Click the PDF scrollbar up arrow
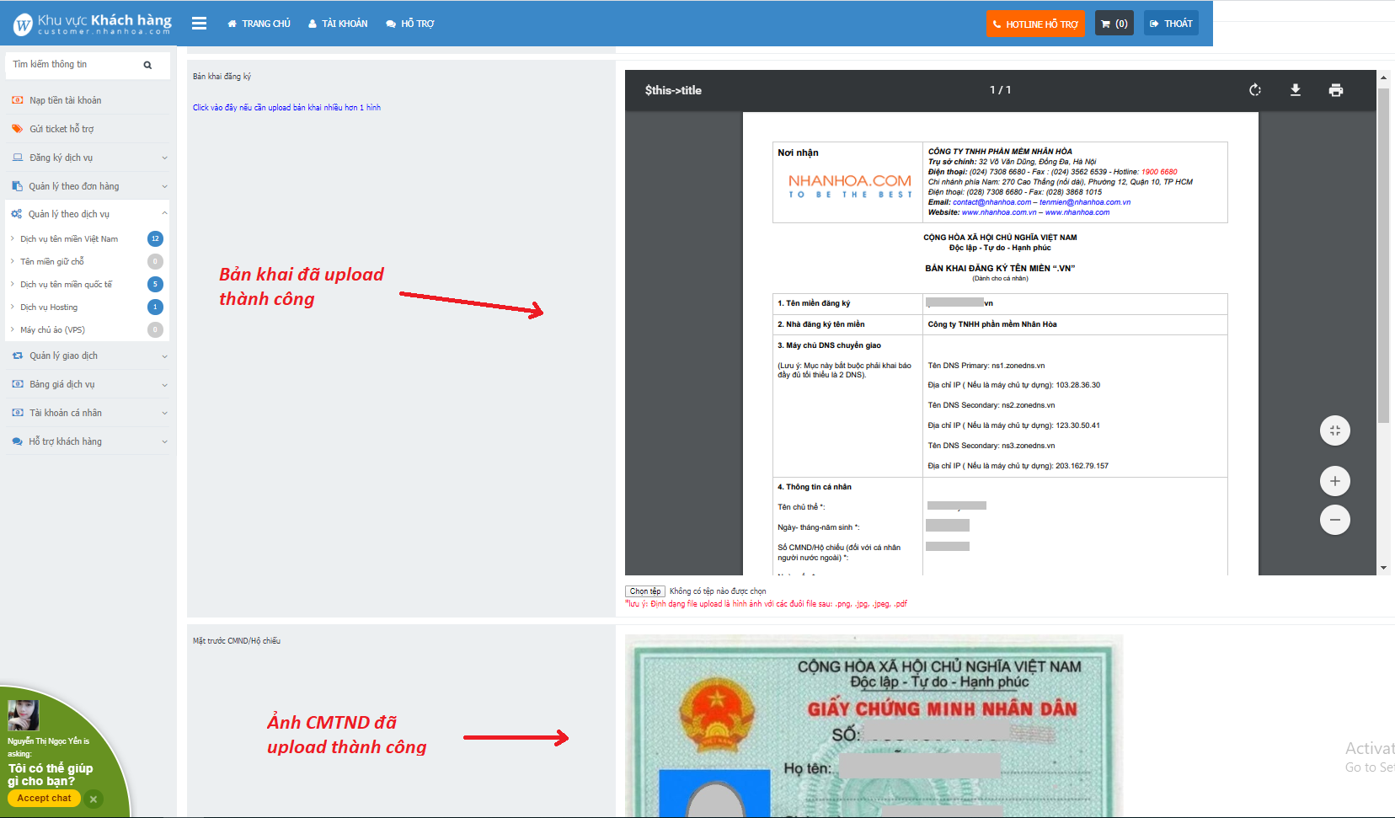 (x=1383, y=77)
